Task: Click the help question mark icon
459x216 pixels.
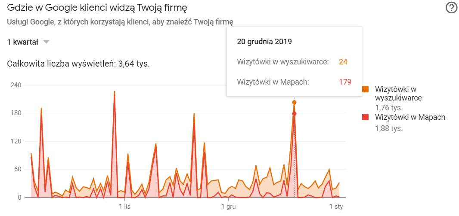Action: (451, 8)
